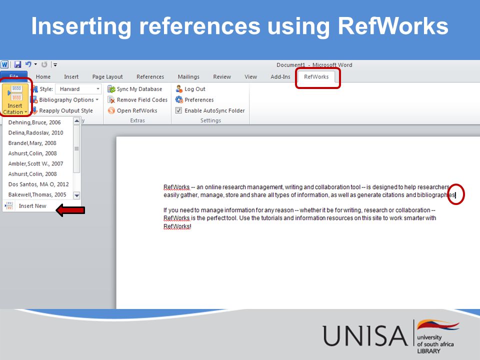Click the Log Out label

pos(194,89)
